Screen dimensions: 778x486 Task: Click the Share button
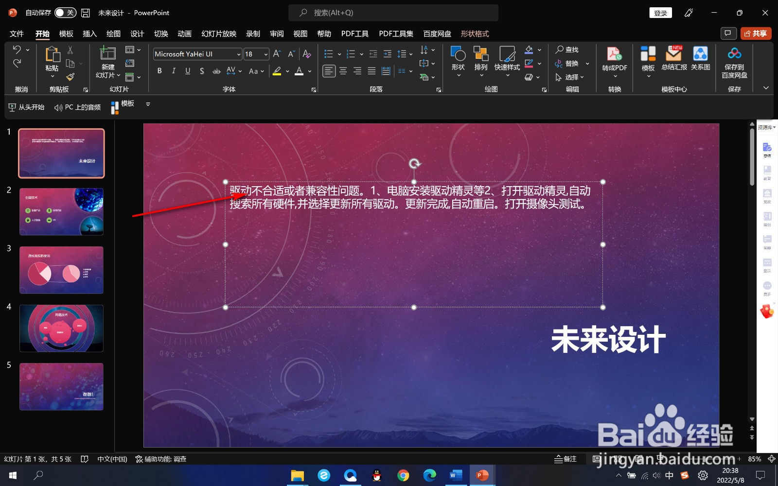[756, 33]
